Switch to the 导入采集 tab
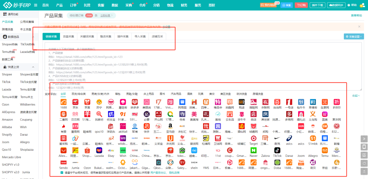 pos(140,36)
